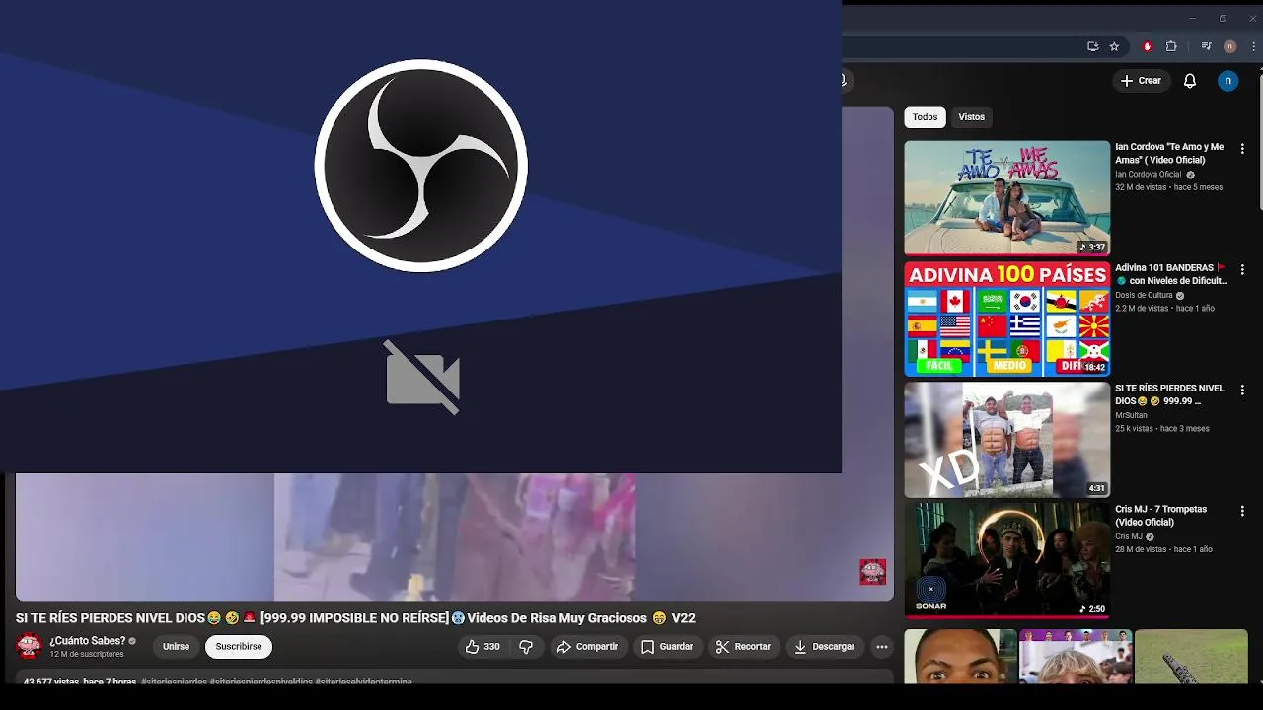Click title 'Adivina 101 BANDERAS'
Screen dimensions: 1263x710
click(x=1171, y=274)
